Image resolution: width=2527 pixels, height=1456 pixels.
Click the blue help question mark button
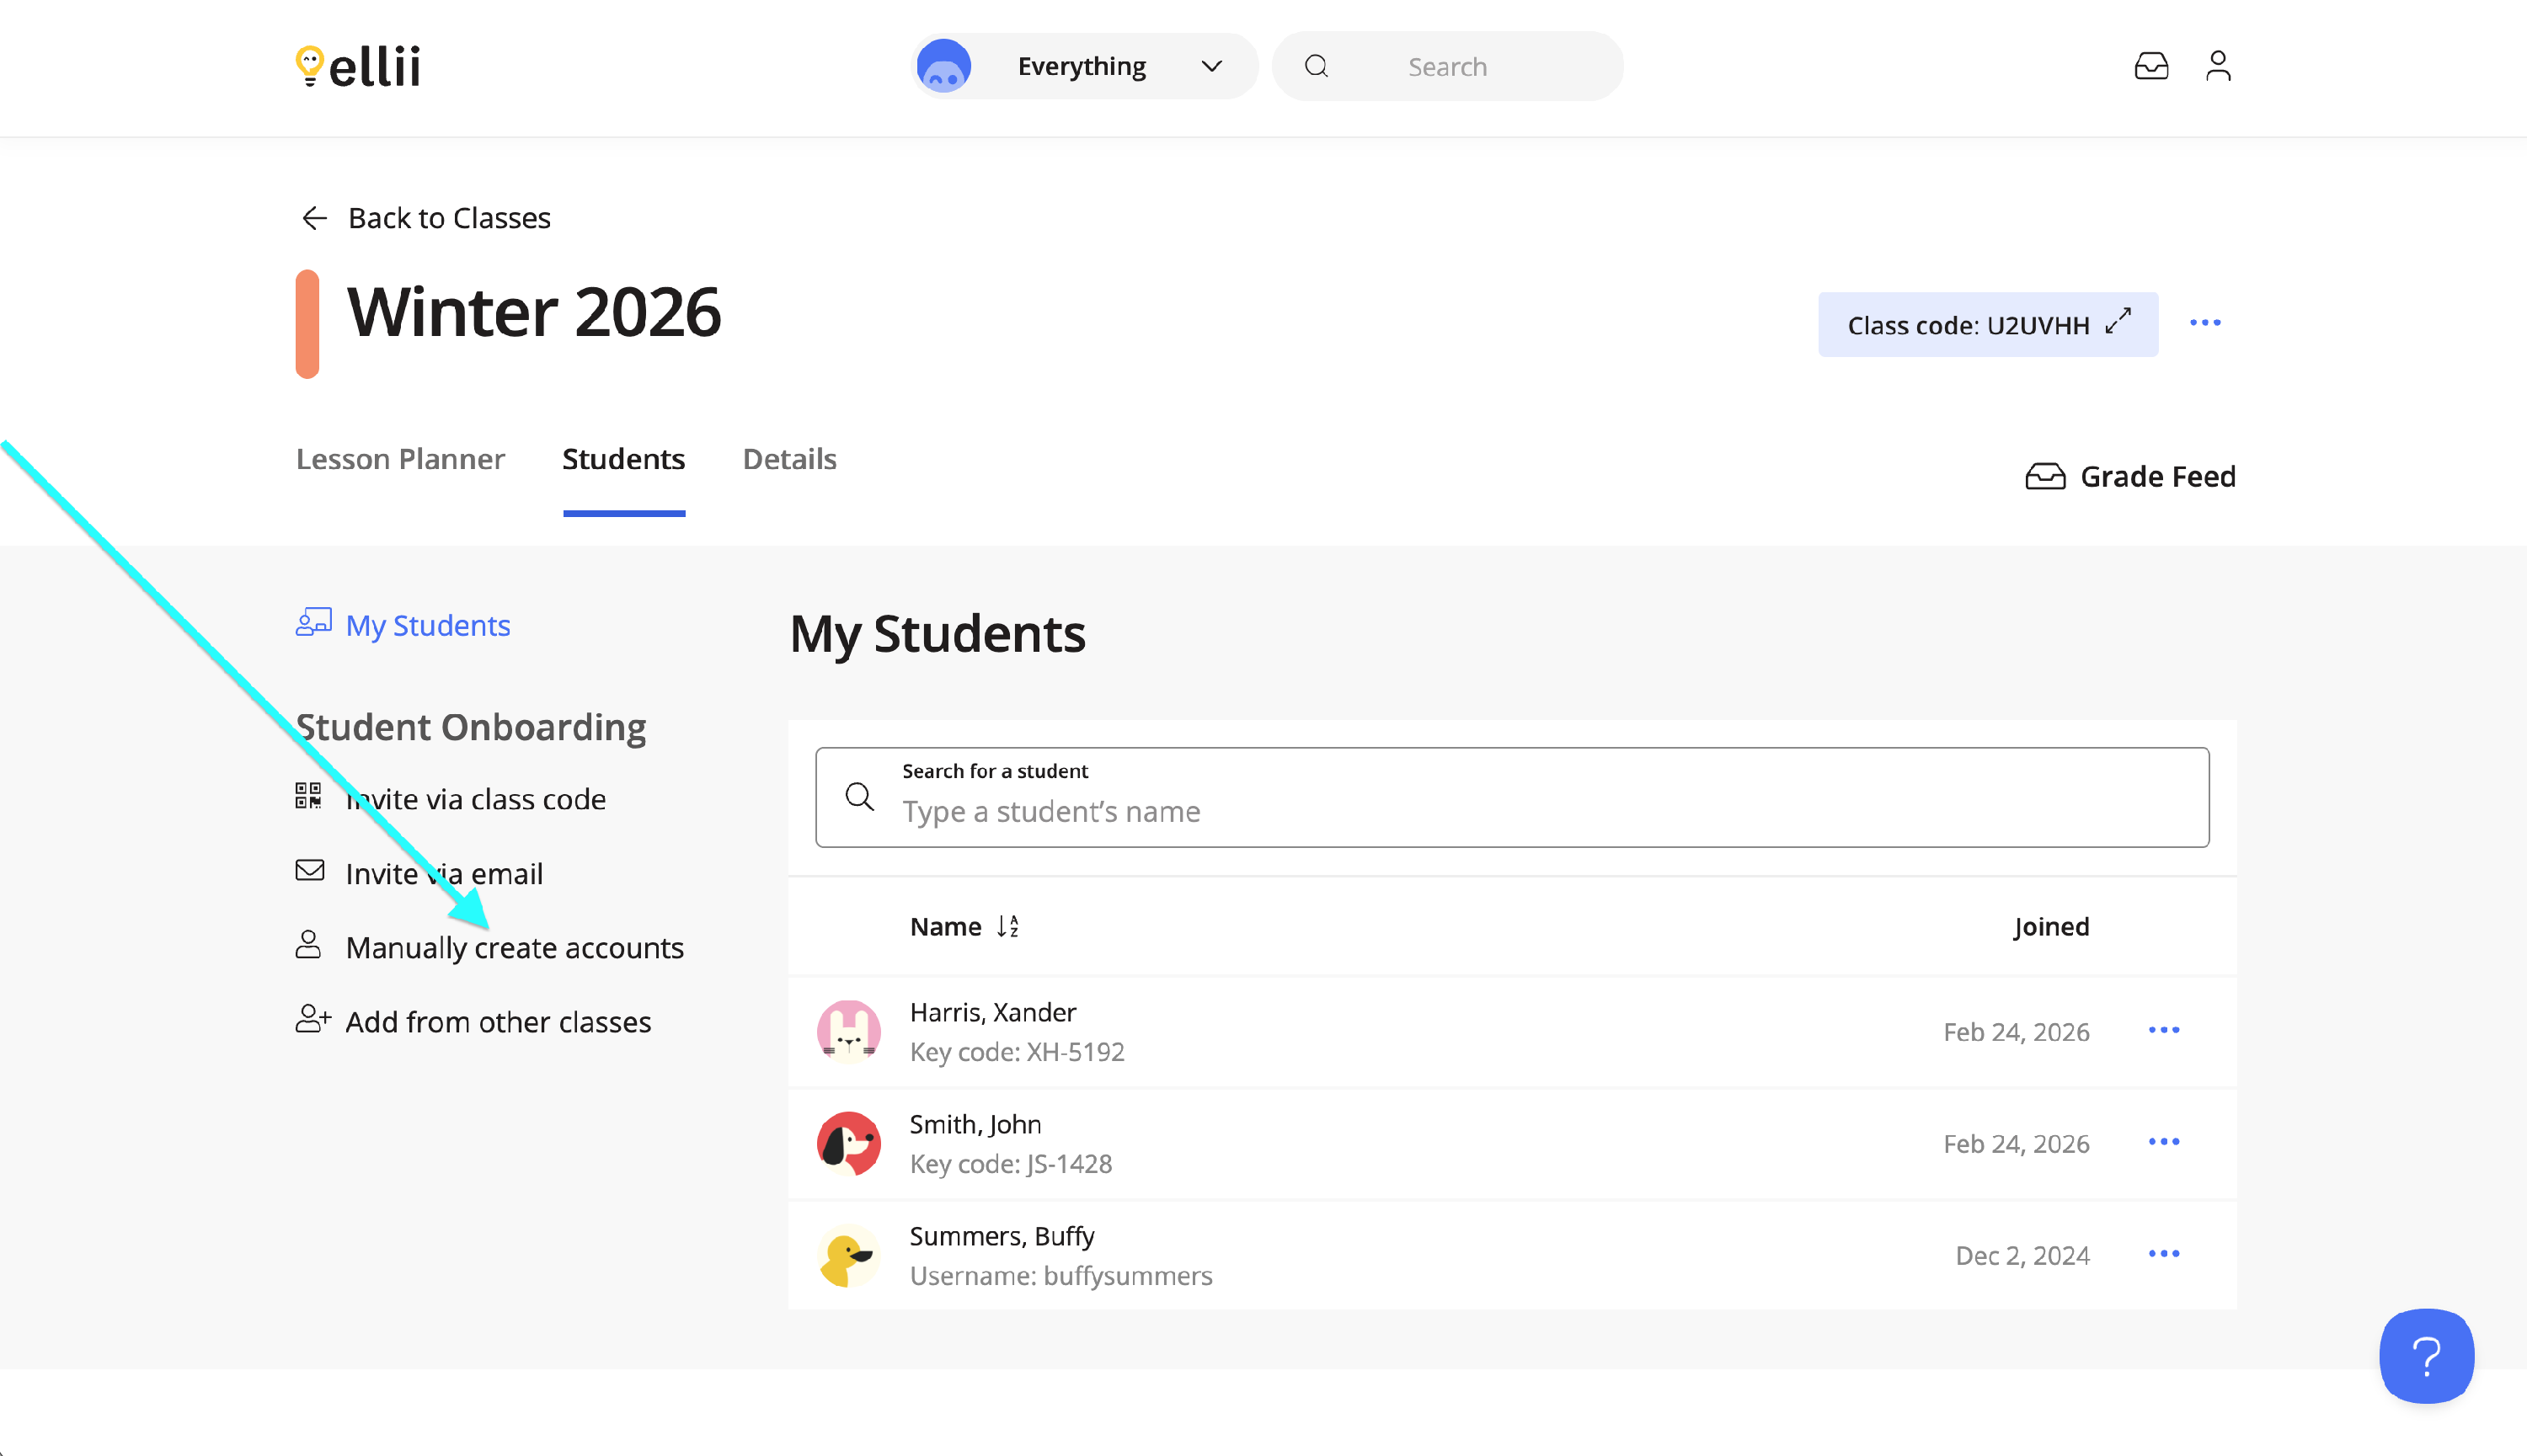tap(2425, 1355)
